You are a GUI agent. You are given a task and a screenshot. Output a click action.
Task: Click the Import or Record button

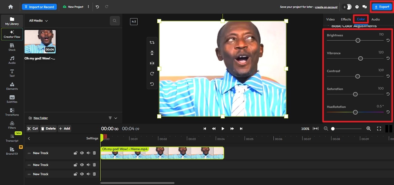coord(39,7)
